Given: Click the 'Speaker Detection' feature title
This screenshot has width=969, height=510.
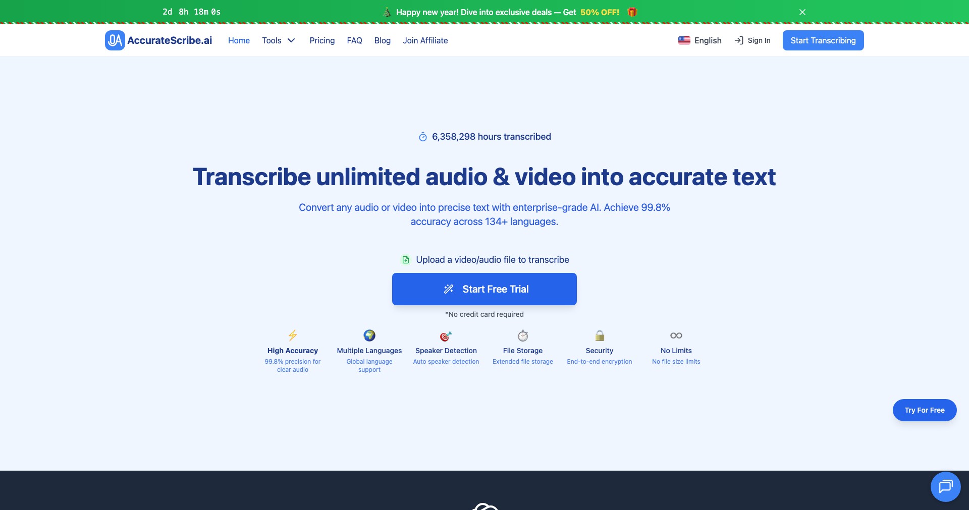Looking at the screenshot, I should [x=446, y=351].
